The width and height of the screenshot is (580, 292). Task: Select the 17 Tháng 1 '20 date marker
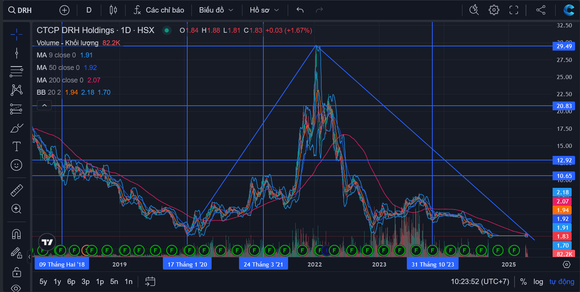tap(187, 264)
